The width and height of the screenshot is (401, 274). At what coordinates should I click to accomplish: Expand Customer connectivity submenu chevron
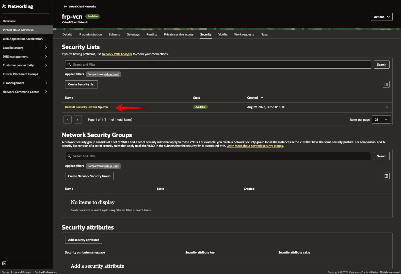46,65
